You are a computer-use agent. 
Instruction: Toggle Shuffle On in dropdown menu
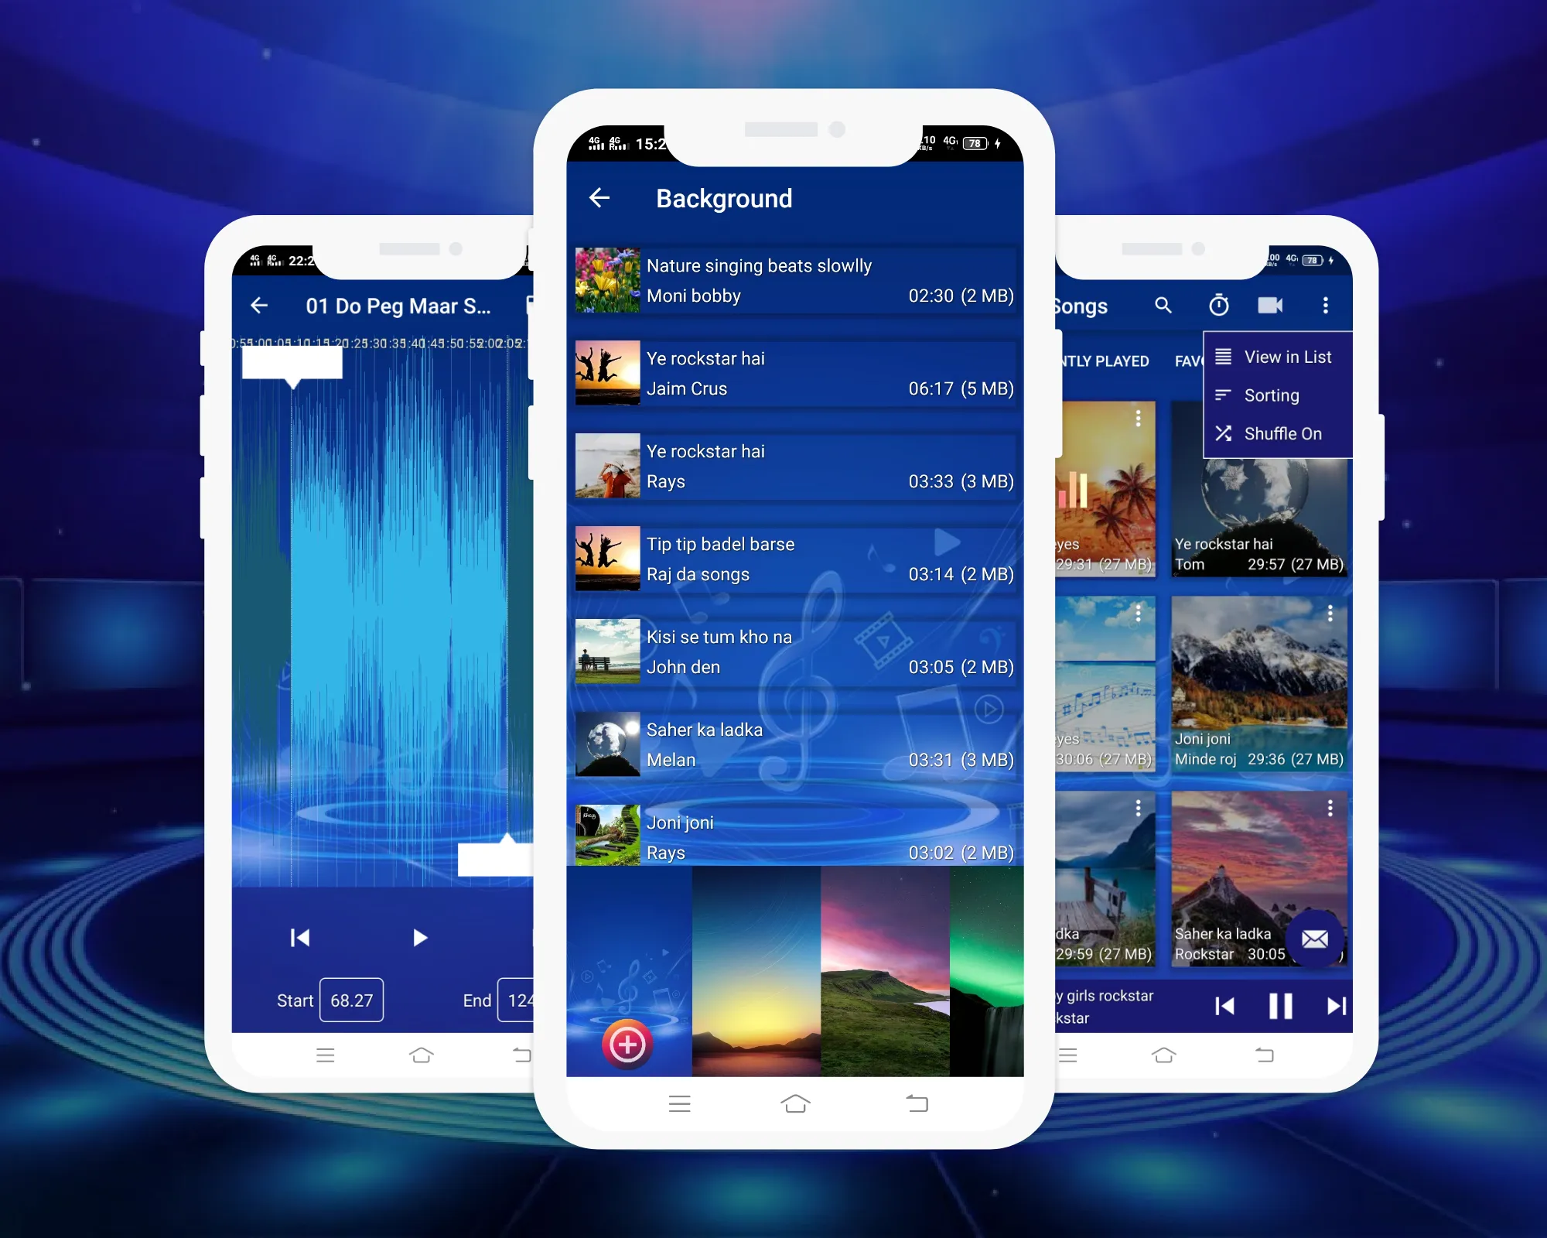[x=1278, y=432]
